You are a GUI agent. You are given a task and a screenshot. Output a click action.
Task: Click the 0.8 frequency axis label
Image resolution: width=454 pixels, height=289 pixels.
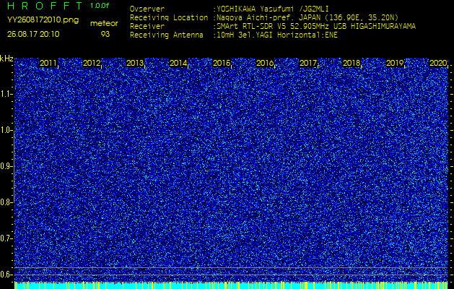point(5,202)
